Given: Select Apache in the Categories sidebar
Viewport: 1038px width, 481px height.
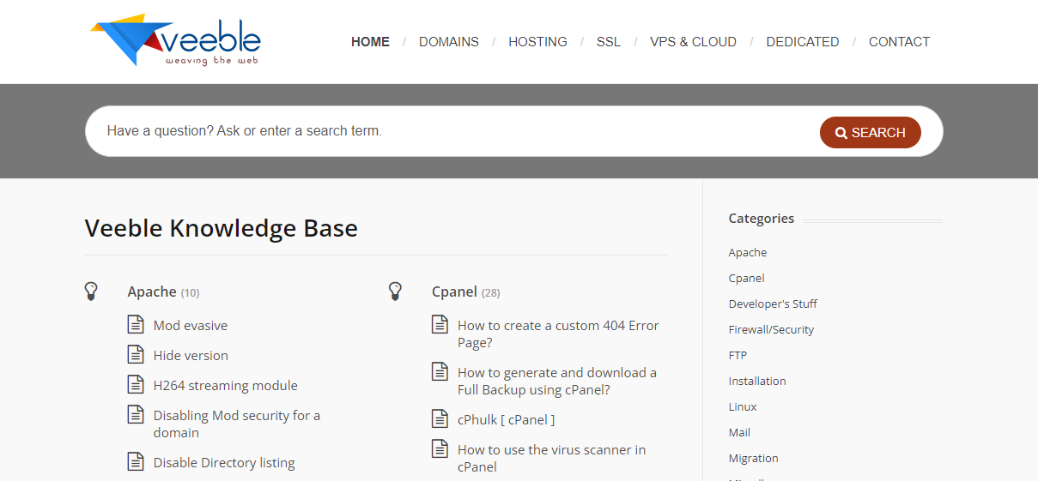Looking at the screenshot, I should (x=748, y=253).
